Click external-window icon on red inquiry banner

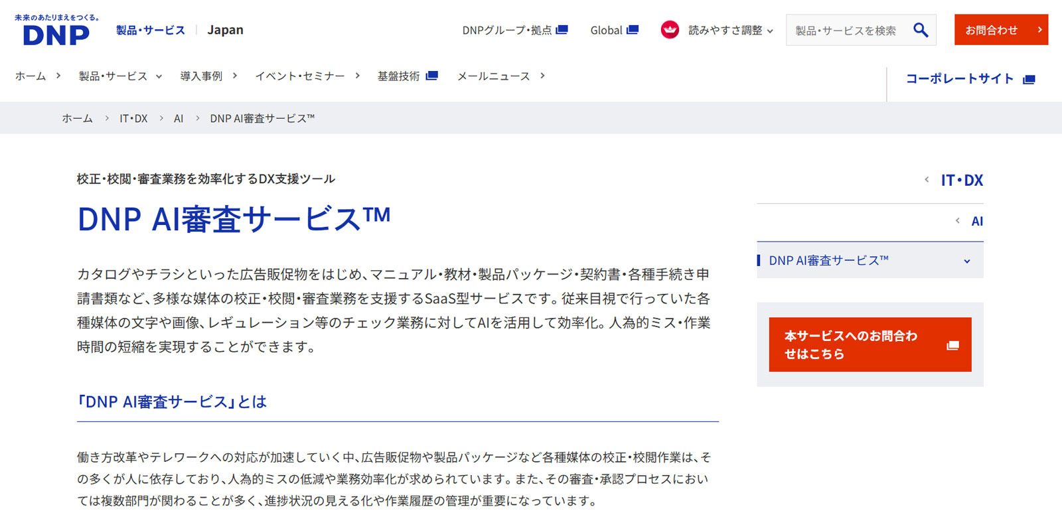coord(953,345)
